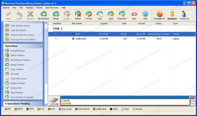The width and height of the screenshot is (197, 116).
Task: Click the Status column header
Action: tap(159, 24)
